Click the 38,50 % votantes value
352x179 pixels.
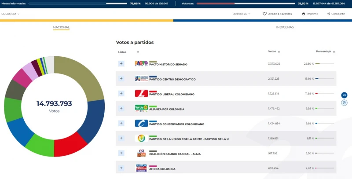click(303, 4)
